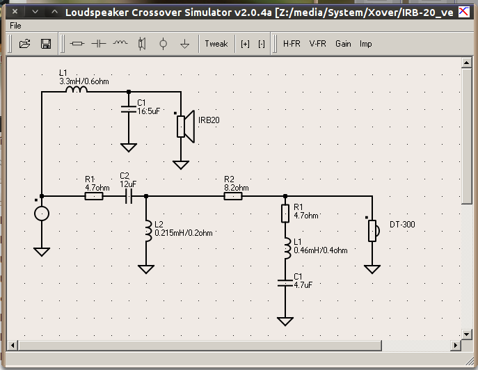Click the horizontal scrollbar thumb
This screenshot has width=478, height=370.
(200, 346)
